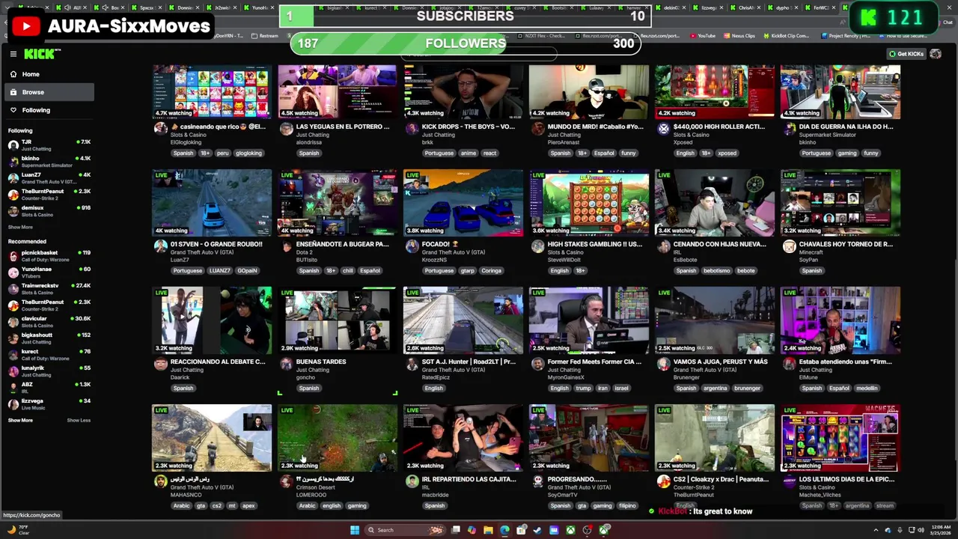Click Xposed's avatar beside the $440,000 High Roller title
The height and width of the screenshot is (539, 958).
[663, 129]
